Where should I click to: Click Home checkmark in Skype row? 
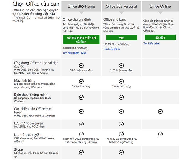click(x=81, y=152)
